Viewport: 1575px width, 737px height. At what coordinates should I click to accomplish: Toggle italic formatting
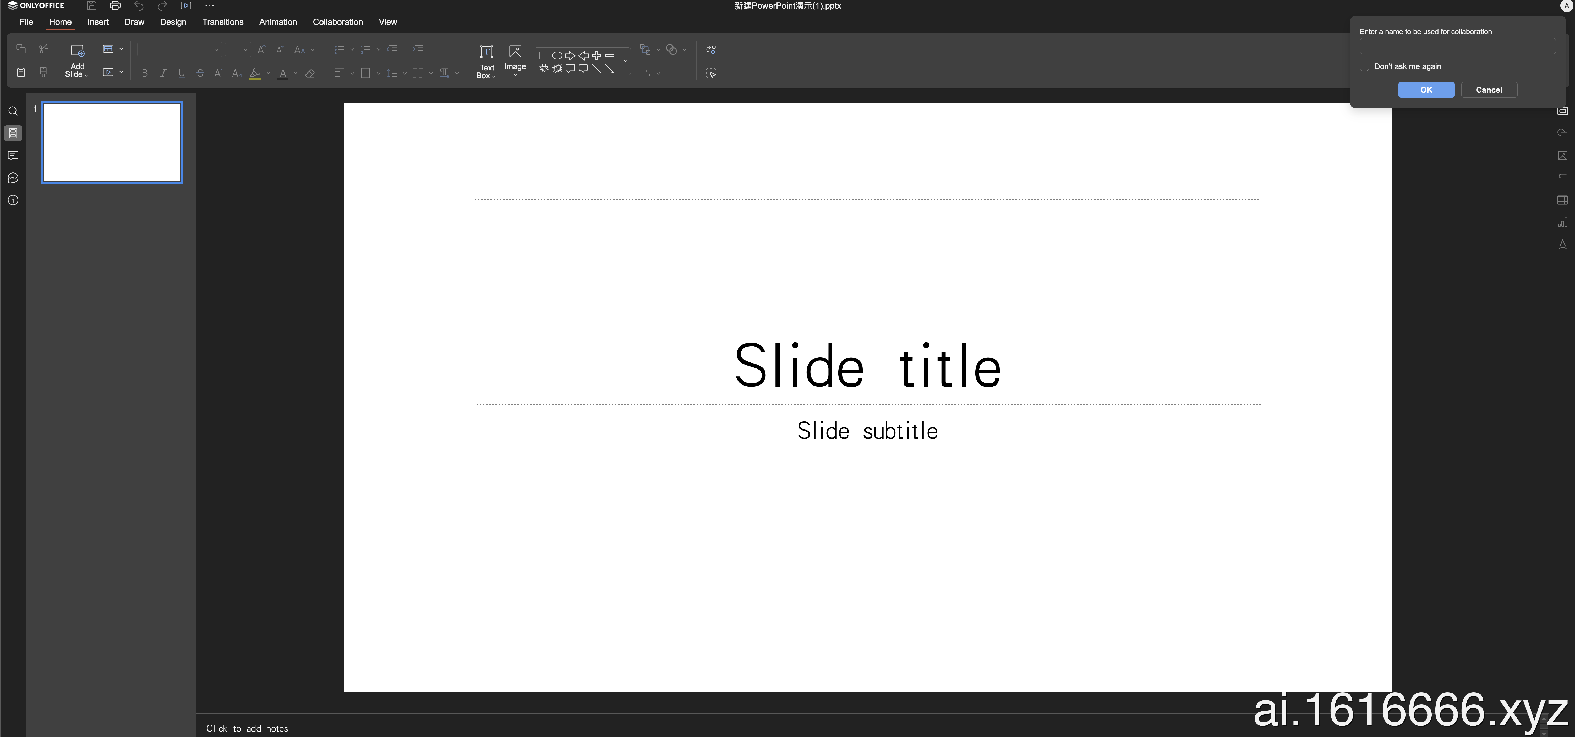pyautogui.click(x=163, y=74)
